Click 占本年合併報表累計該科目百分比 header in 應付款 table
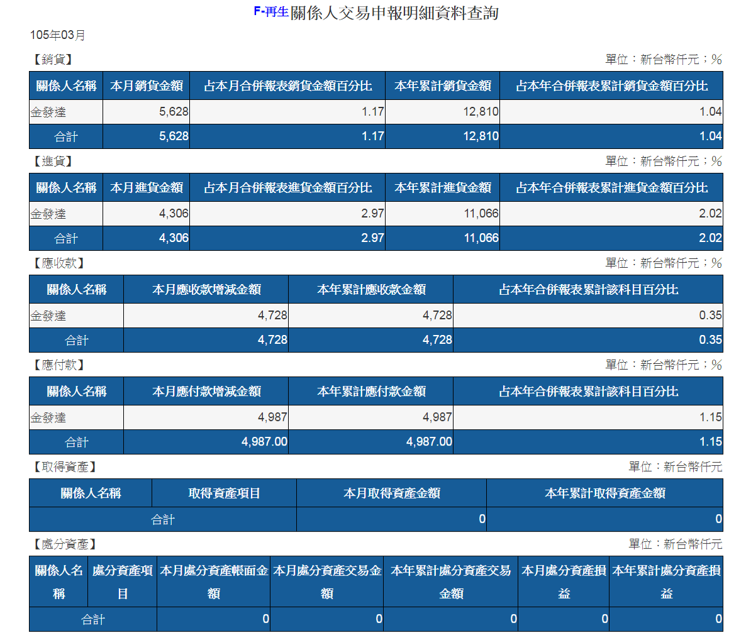This screenshot has width=746, height=643. [x=589, y=391]
